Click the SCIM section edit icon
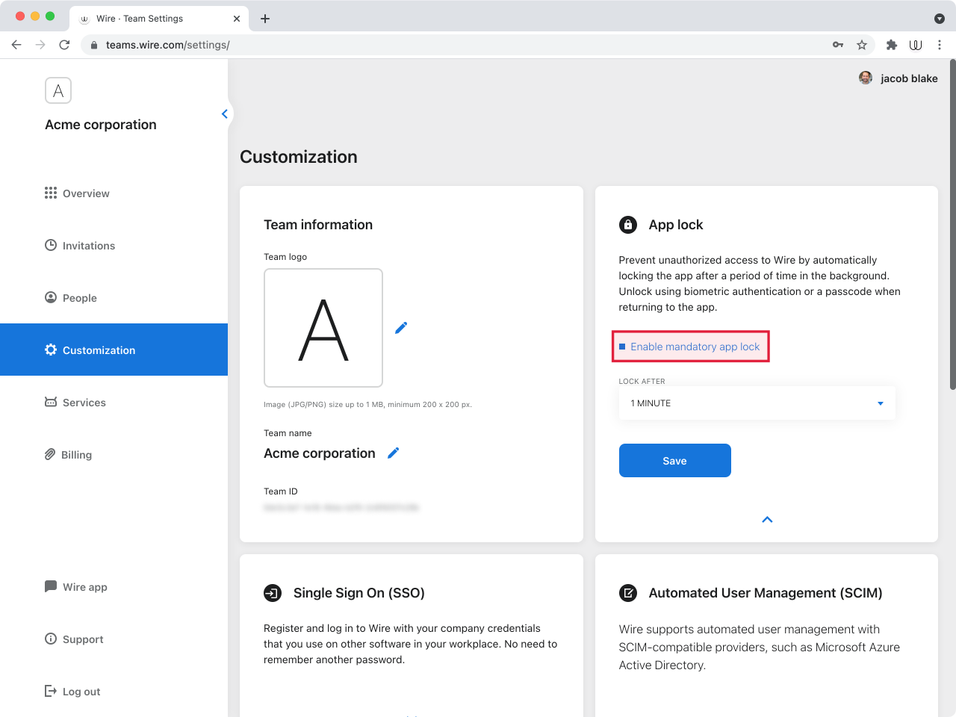The width and height of the screenshot is (956, 717). [628, 593]
